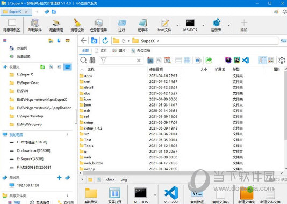
Task: Open folder with VS Code icon in file toolbar
Action: tap(246, 60)
